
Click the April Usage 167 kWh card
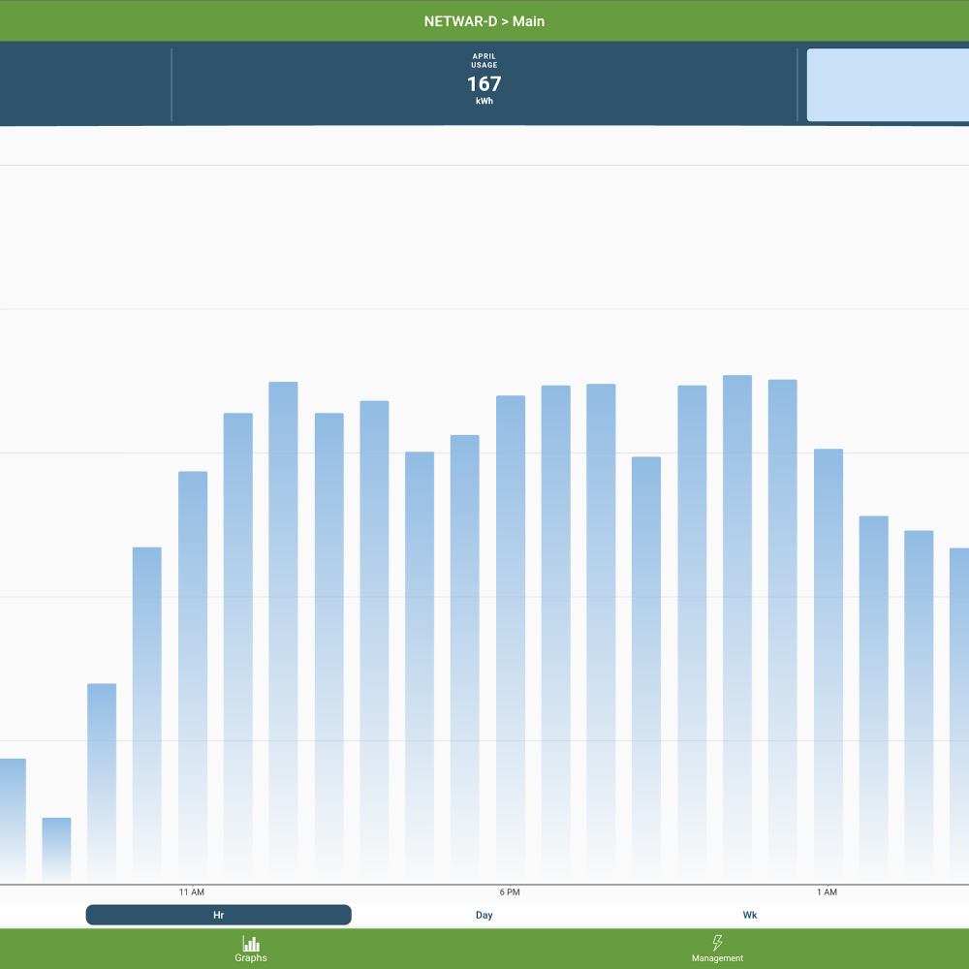pos(484,84)
